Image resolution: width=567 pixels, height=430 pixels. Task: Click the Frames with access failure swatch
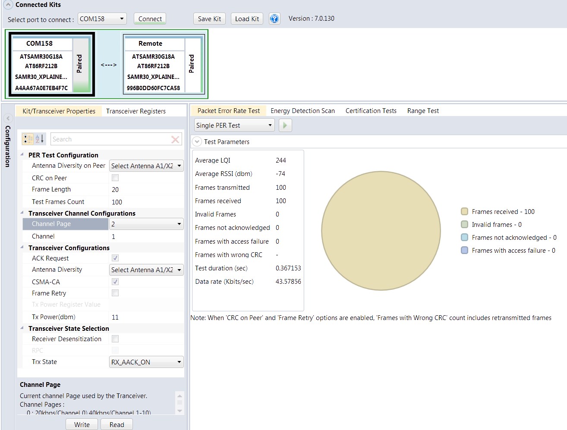465,250
